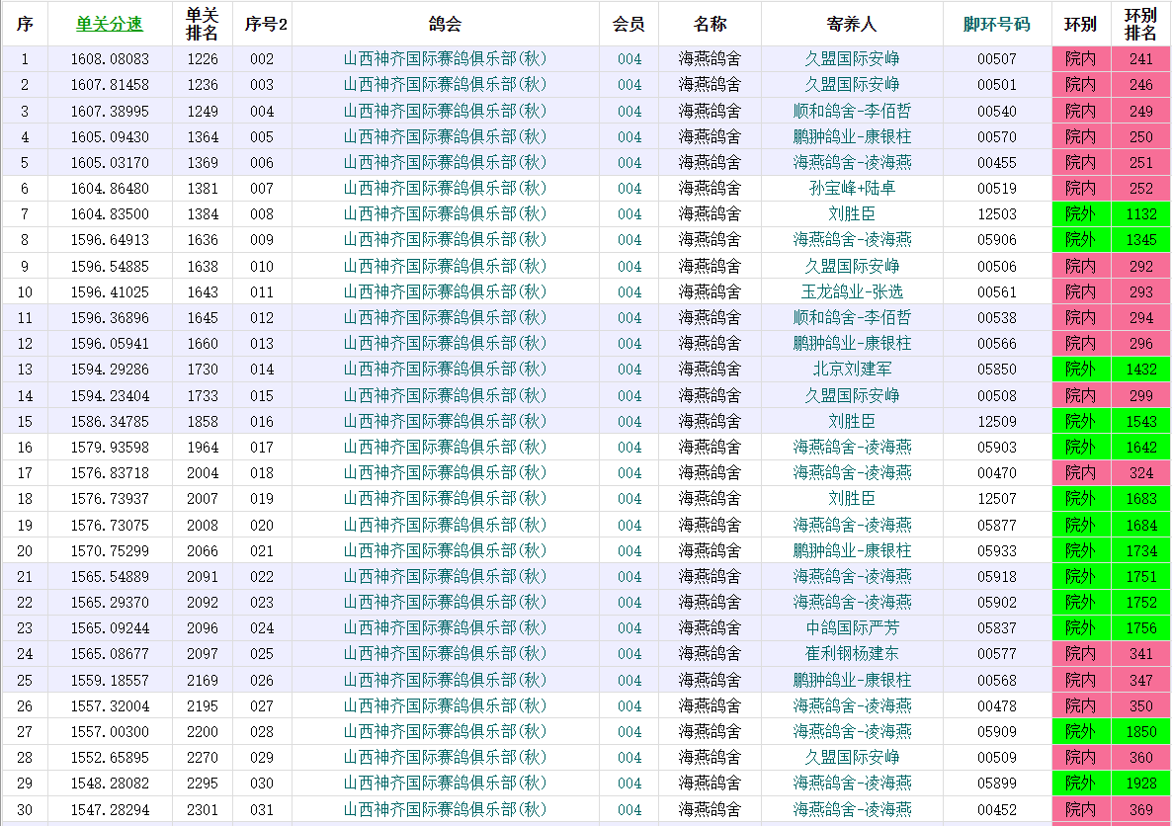Click 久盟国际安峥 in row with ring 00501

[852, 84]
